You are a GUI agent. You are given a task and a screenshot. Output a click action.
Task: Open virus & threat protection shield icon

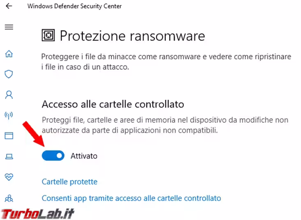[x=9, y=74]
